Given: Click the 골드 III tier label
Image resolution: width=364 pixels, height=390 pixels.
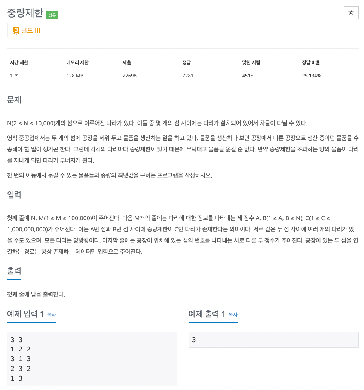Looking at the screenshot, I should [x=31, y=31].
